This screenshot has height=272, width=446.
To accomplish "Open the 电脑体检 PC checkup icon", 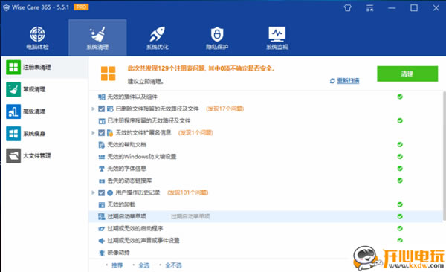I will pos(37,34).
